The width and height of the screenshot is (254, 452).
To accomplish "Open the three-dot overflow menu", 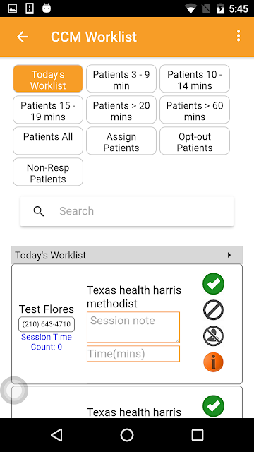I will [238, 36].
